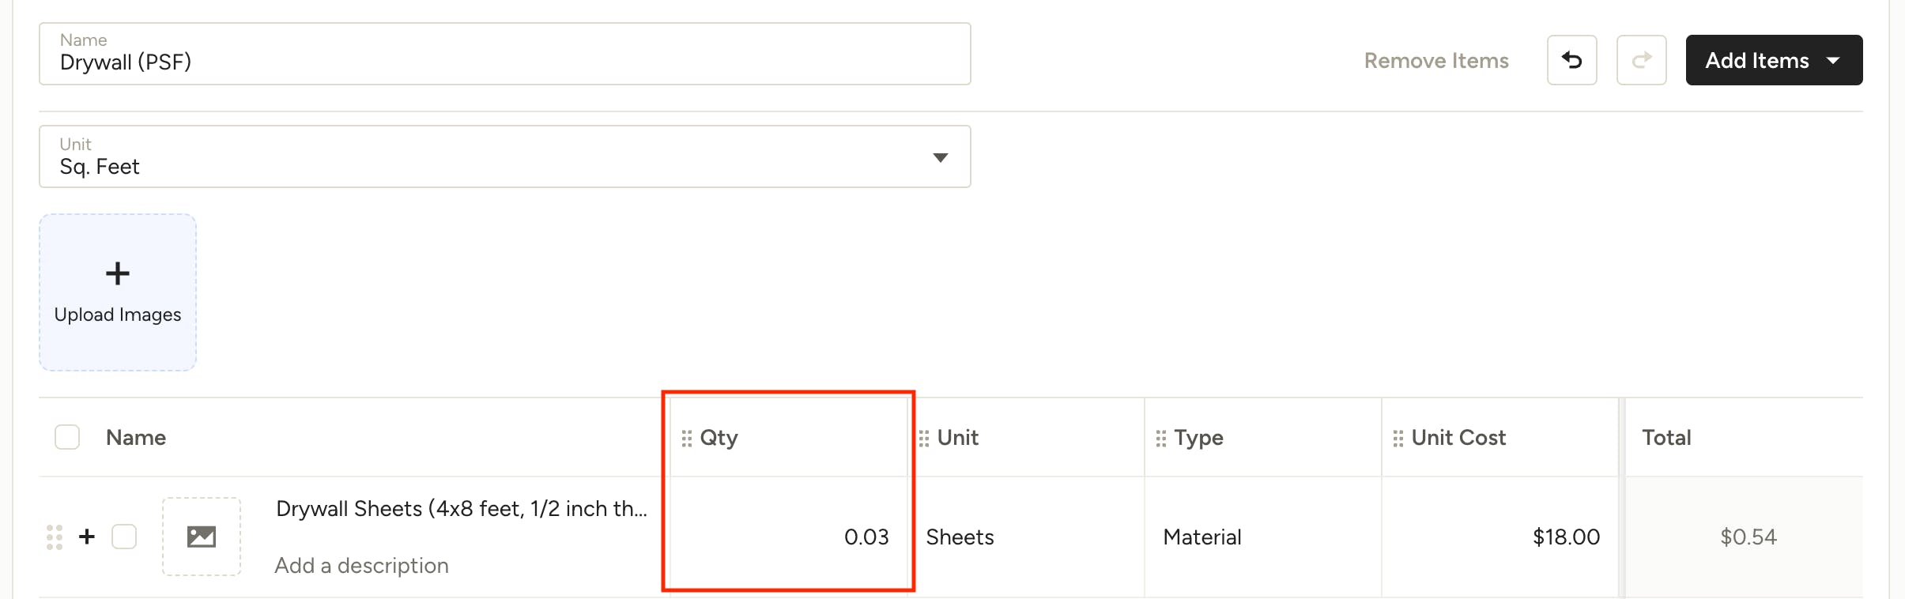Click the Name column header
Image resolution: width=1905 pixels, height=599 pixels.
pyautogui.click(x=136, y=437)
